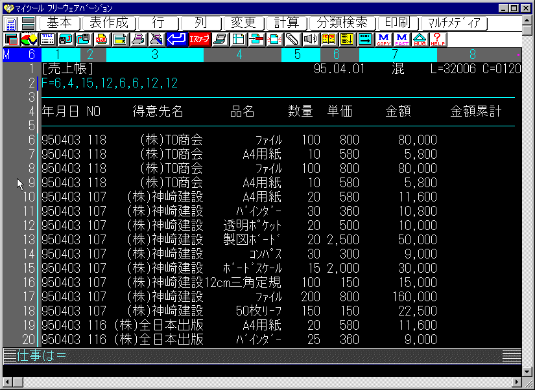
Task: Create a new file with the NEW icon
Action: [101, 40]
